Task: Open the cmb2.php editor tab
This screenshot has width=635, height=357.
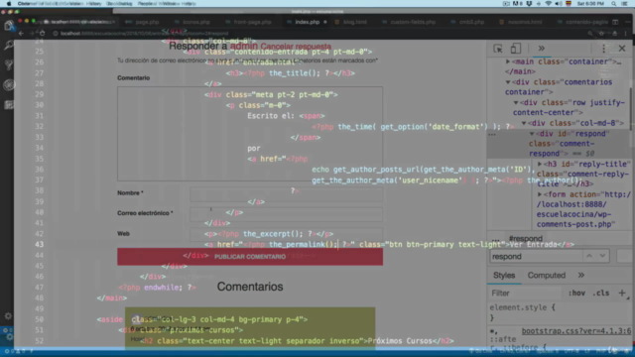Action: 471,22
